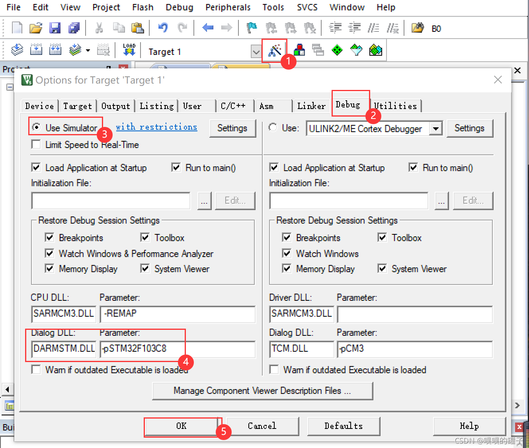Image resolution: width=529 pixels, height=448 pixels.
Task: Toggle hardware-side Breakpoints checkbox
Action: point(287,237)
